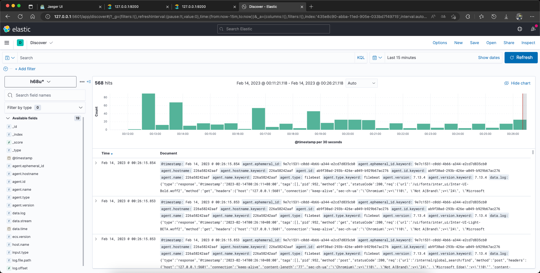Image resolution: width=540 pixels, height=273 pixels.
Task: Click the green D space avatar
Action: point(20,43)
